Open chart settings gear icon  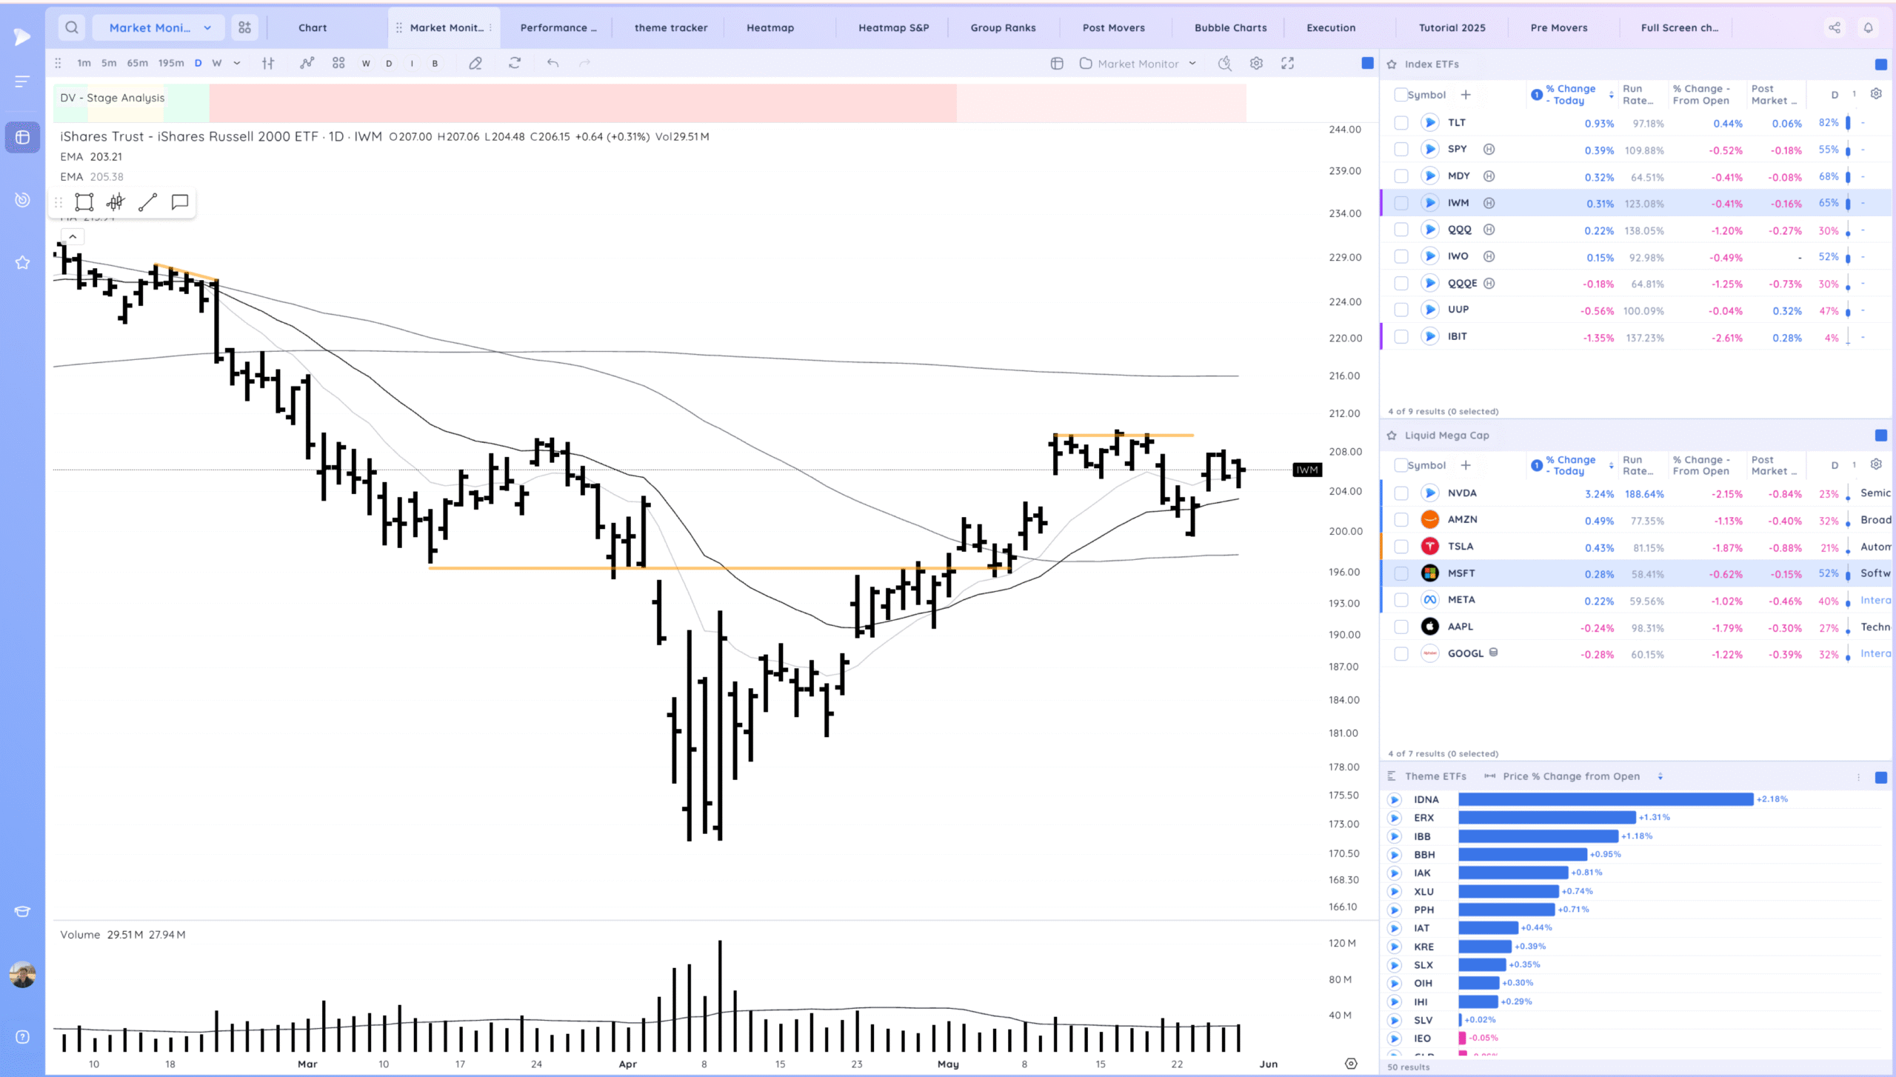[x=1256, y=64]
